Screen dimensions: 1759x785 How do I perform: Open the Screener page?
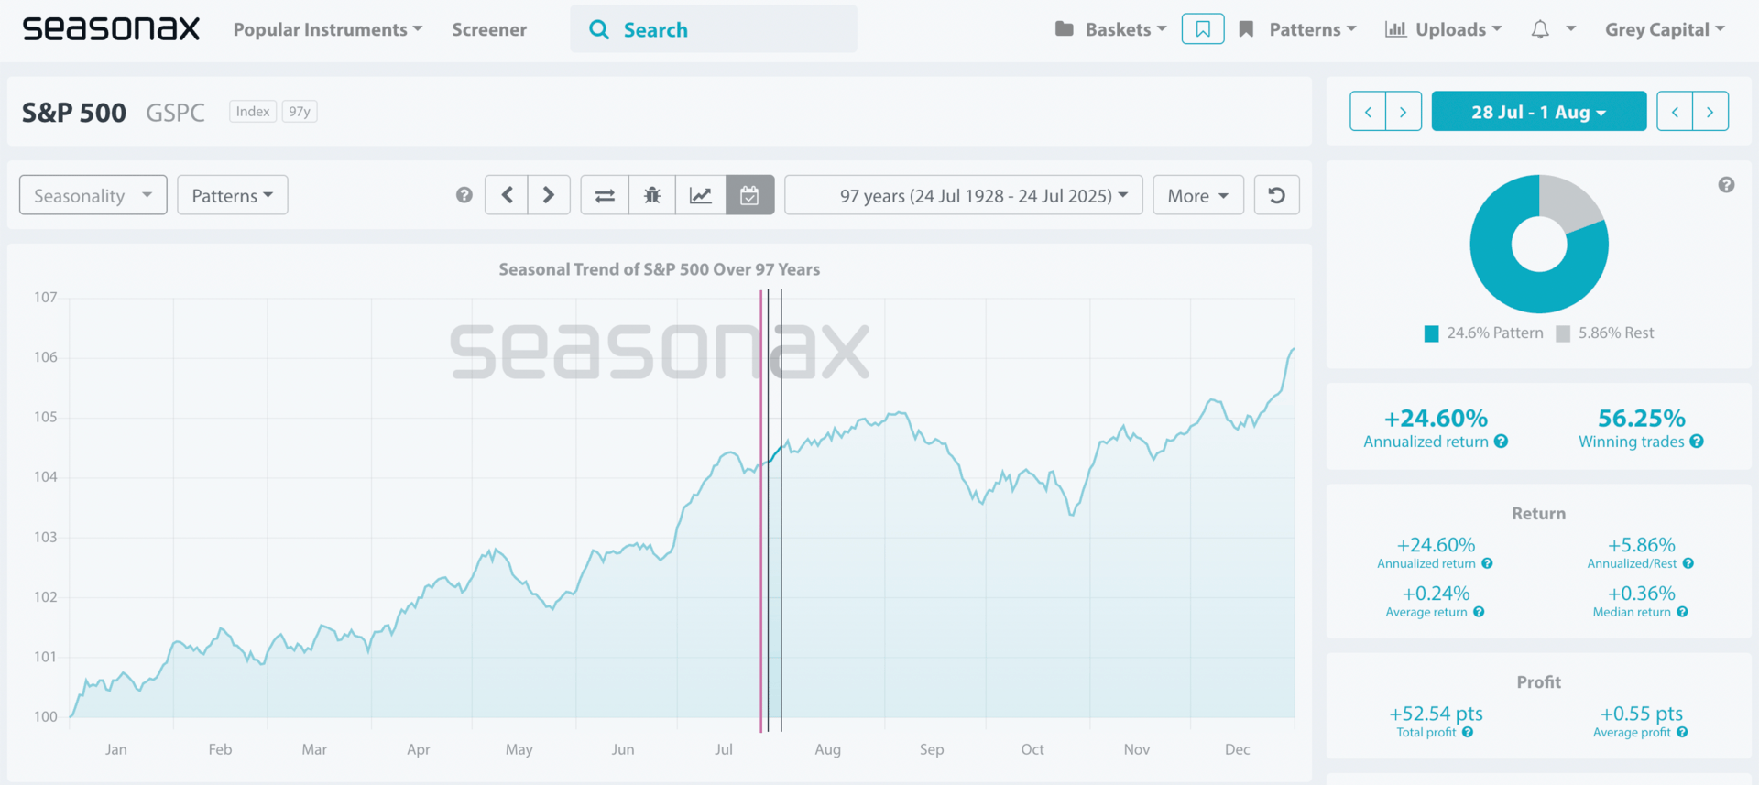point(489,29)
